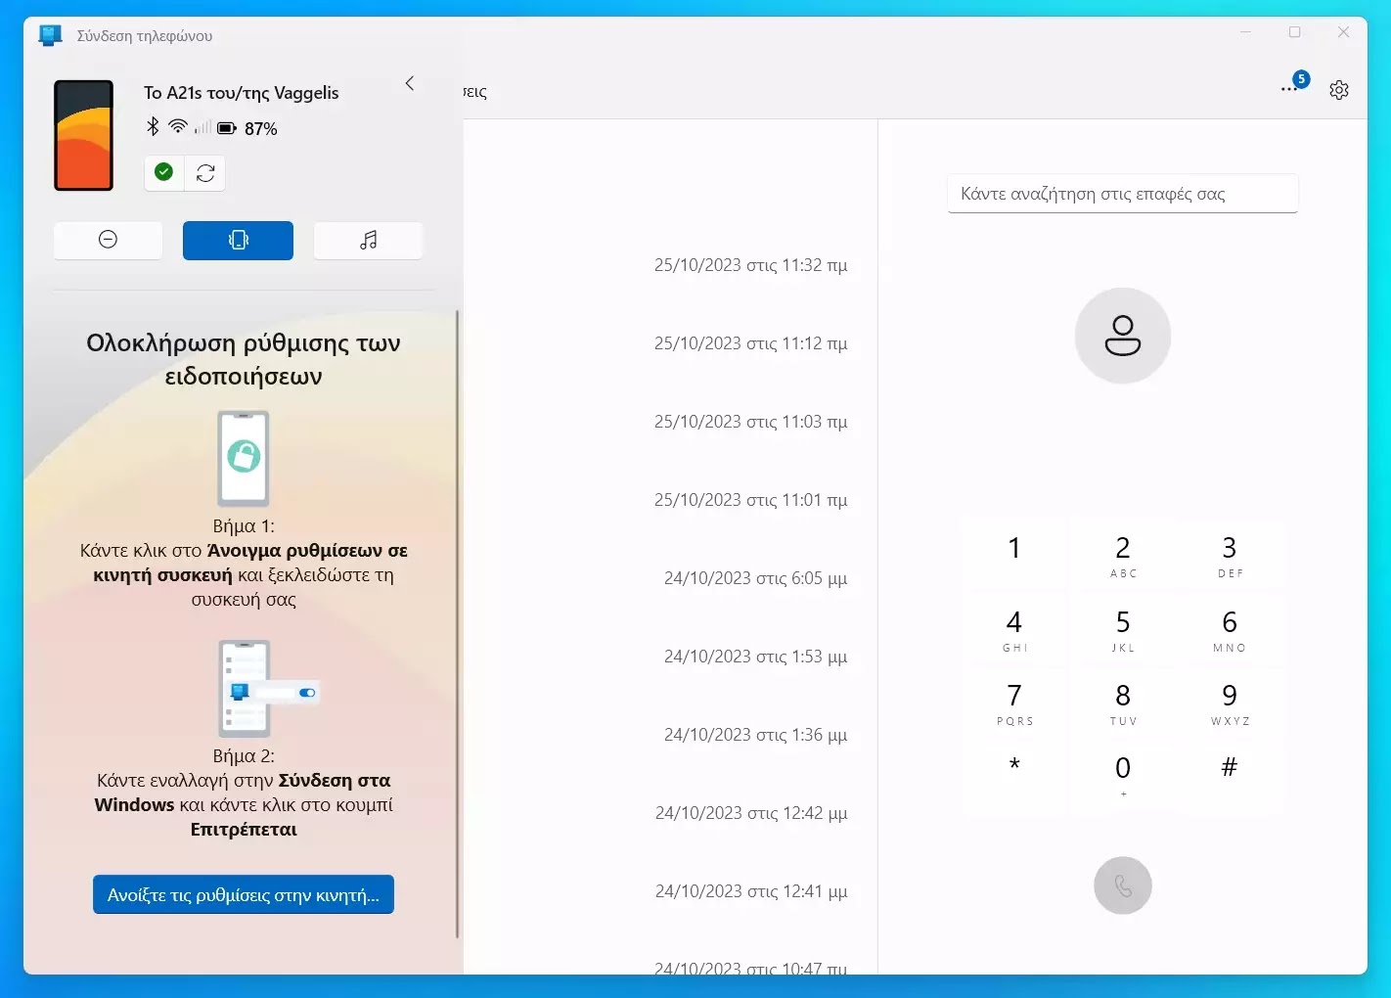The height and width of the screenshot is (998, 1391).
Task: Dial digit 0 on the keypad
Action: [x=1123, y=776]
